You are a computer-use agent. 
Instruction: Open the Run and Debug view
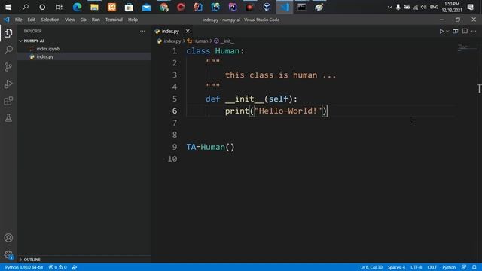coord(8,84)
